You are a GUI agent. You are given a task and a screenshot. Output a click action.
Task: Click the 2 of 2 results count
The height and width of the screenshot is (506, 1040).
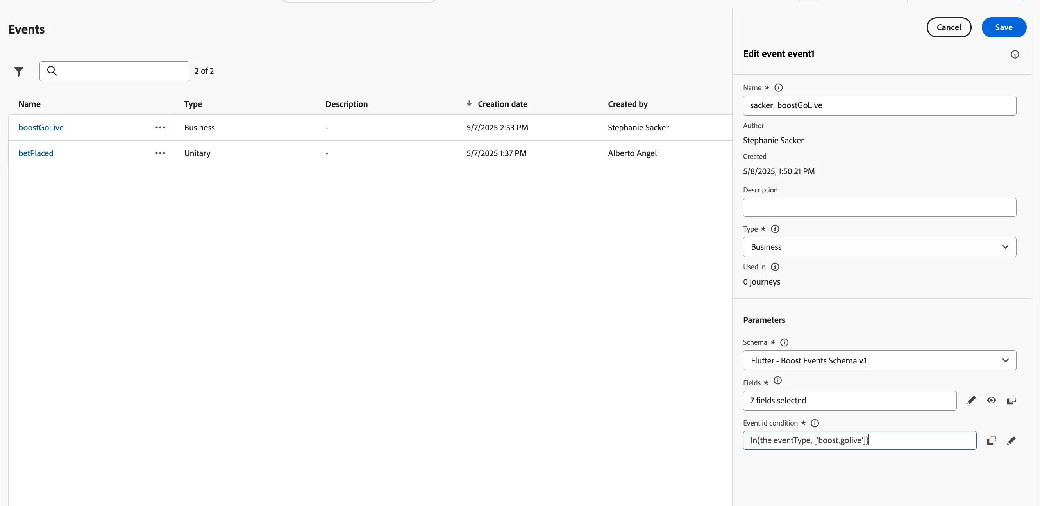tap(204, 71)
